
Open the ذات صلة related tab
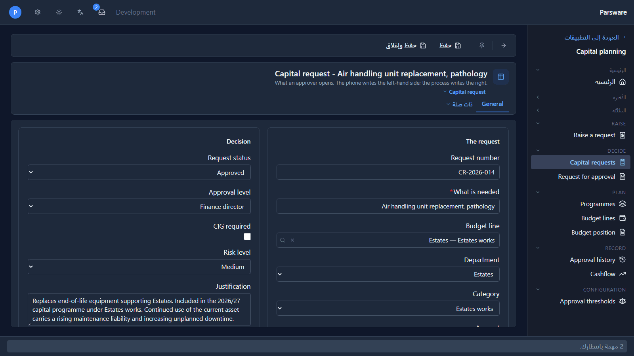(460, 104)
